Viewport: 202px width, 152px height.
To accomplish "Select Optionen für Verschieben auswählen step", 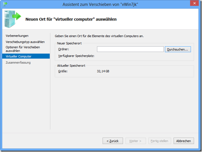I will click(x=23, y=49).
